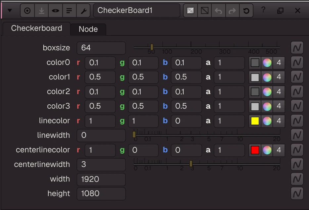Open help with the question mark icon
Screen dimensions: 309x210
pyautogui.click(x=263, y=10)
